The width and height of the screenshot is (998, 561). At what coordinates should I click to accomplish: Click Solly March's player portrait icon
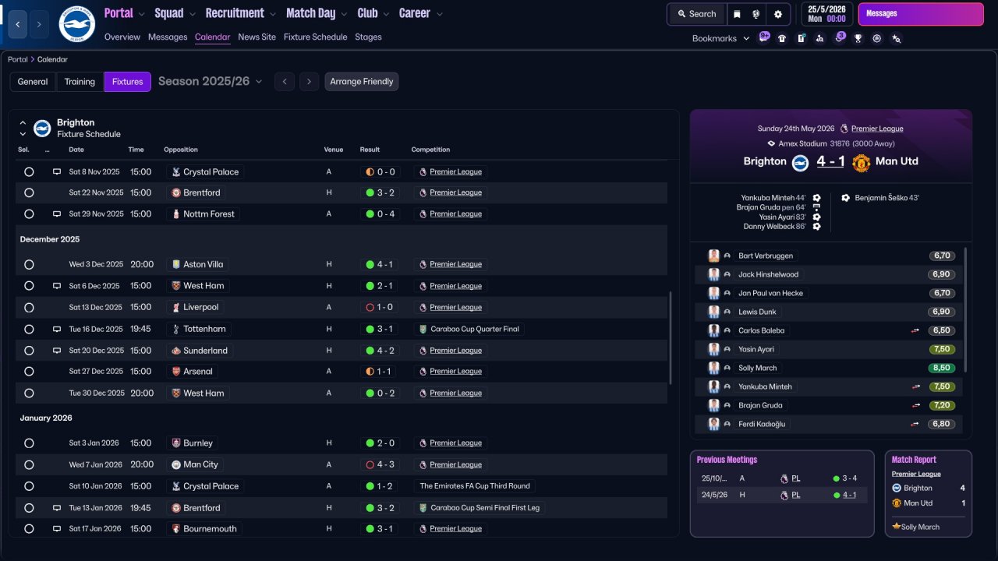713,368
